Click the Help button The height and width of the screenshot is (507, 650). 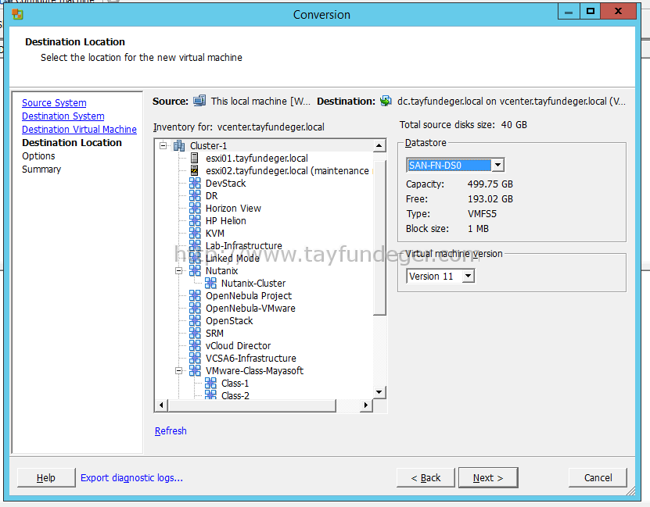46,477
